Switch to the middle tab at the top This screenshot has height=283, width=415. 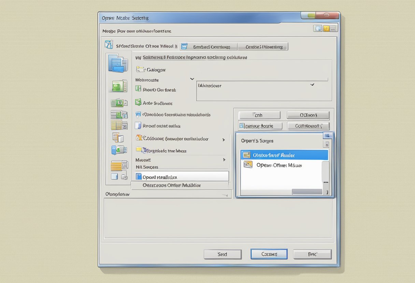click(x=209, y=46)
